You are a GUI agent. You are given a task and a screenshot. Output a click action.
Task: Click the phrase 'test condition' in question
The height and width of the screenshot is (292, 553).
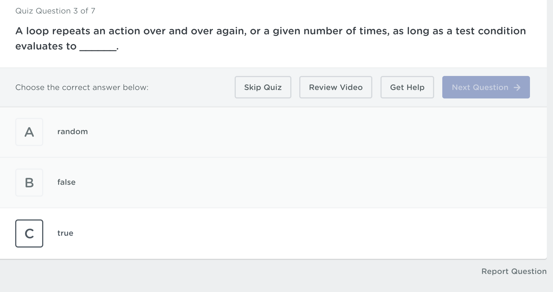click(x=491, y=31)
